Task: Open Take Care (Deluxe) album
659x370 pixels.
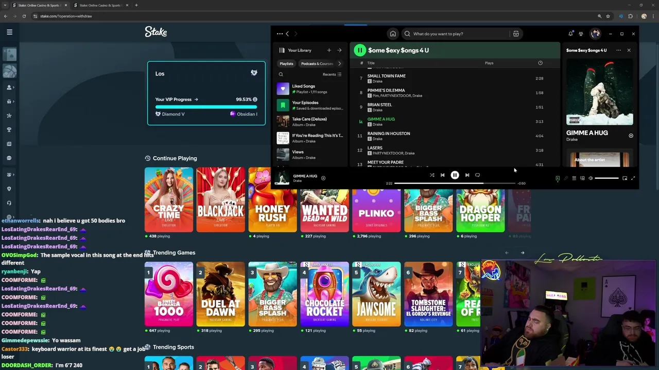Action: tap(310, 122)
